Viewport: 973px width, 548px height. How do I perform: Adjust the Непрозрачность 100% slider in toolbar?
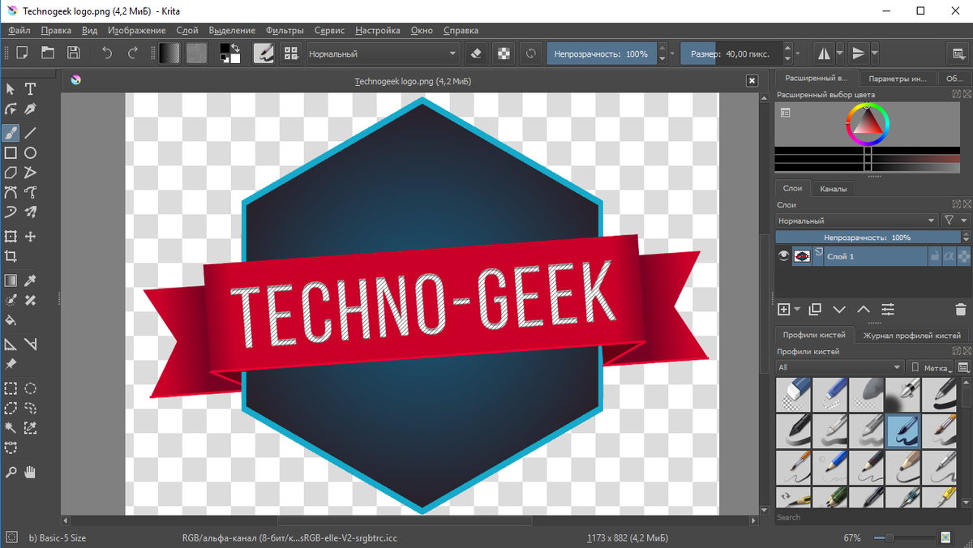[x=601, y=54]
